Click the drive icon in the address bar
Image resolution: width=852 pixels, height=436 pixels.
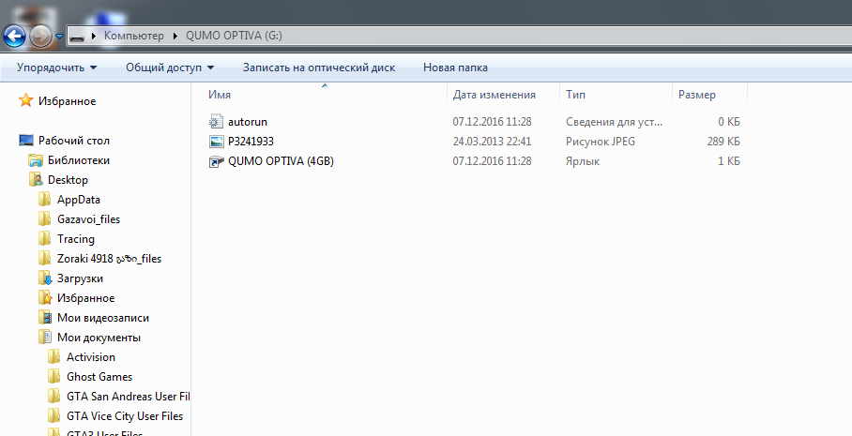click(x=78, y=37)
